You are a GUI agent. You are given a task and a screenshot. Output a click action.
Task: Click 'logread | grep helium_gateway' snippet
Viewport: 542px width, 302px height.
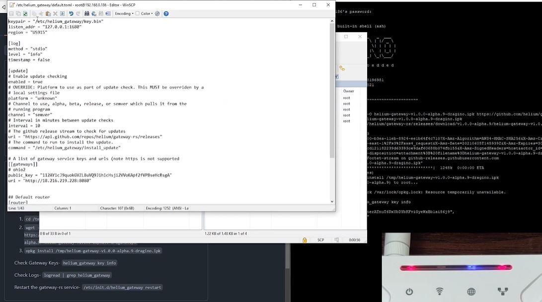click(77, 275)
